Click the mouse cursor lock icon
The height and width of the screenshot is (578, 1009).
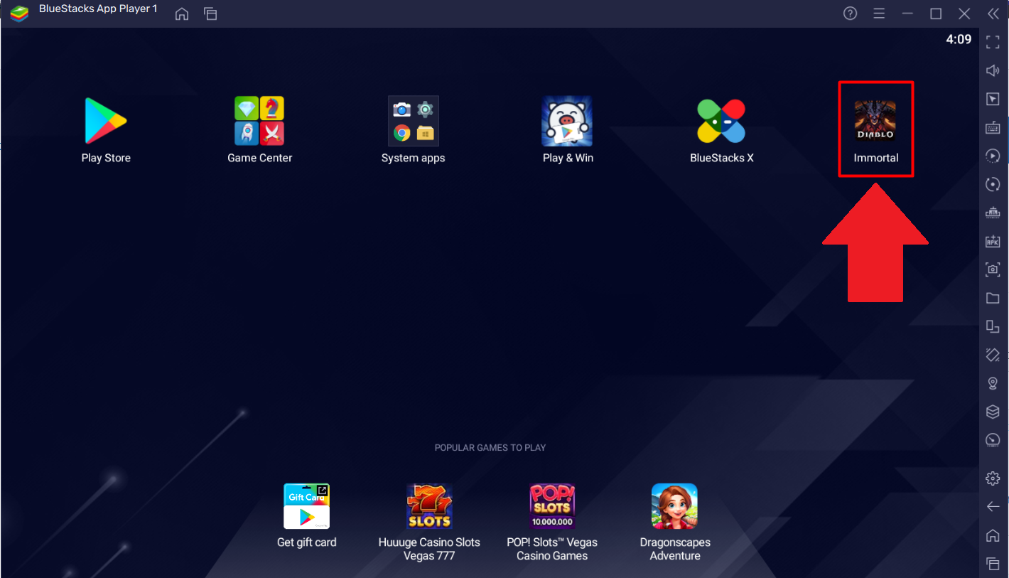coord(993,99)
